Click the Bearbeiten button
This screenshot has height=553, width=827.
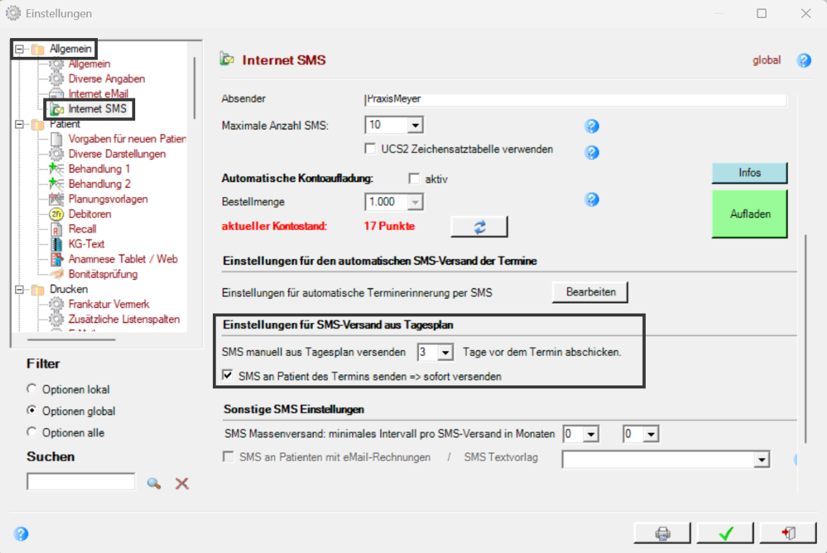pos(590,292)
